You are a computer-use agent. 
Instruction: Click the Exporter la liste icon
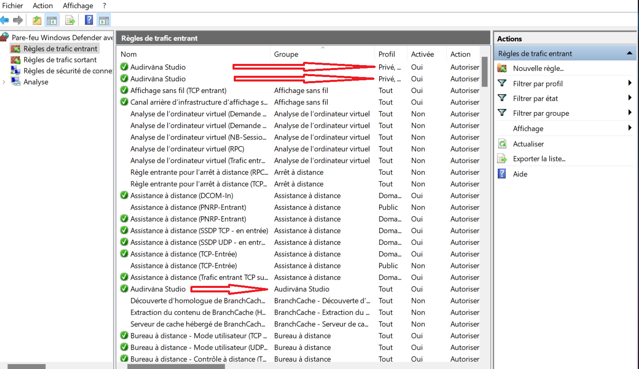502,158
